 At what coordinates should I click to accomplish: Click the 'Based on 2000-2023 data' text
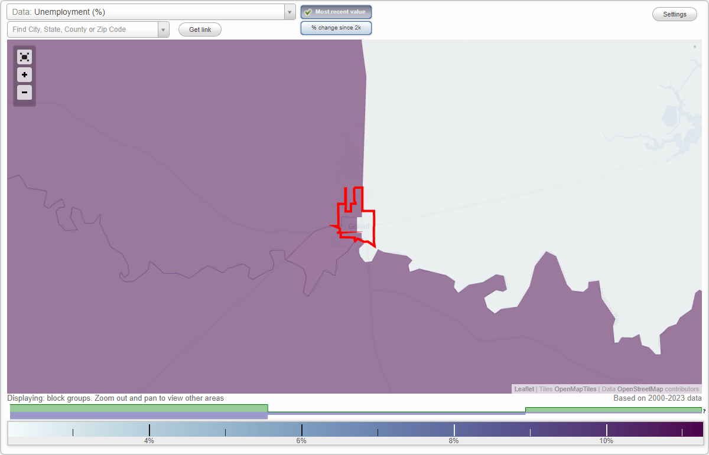tap(658, 398)
